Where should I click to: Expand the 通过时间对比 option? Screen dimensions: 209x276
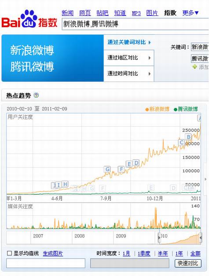[x=129, y=74]
